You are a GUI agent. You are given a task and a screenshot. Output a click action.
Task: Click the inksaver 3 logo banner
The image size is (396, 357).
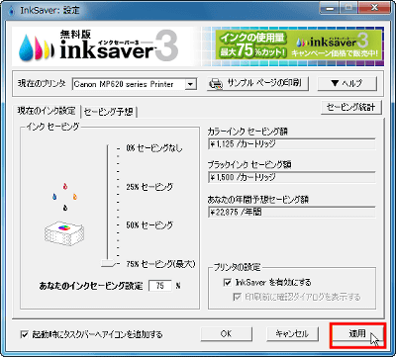point(99,46)
